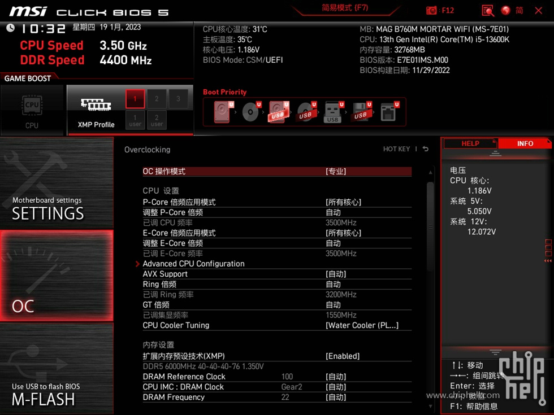Open the BIOS search magnifier icon

pos(488,11)
